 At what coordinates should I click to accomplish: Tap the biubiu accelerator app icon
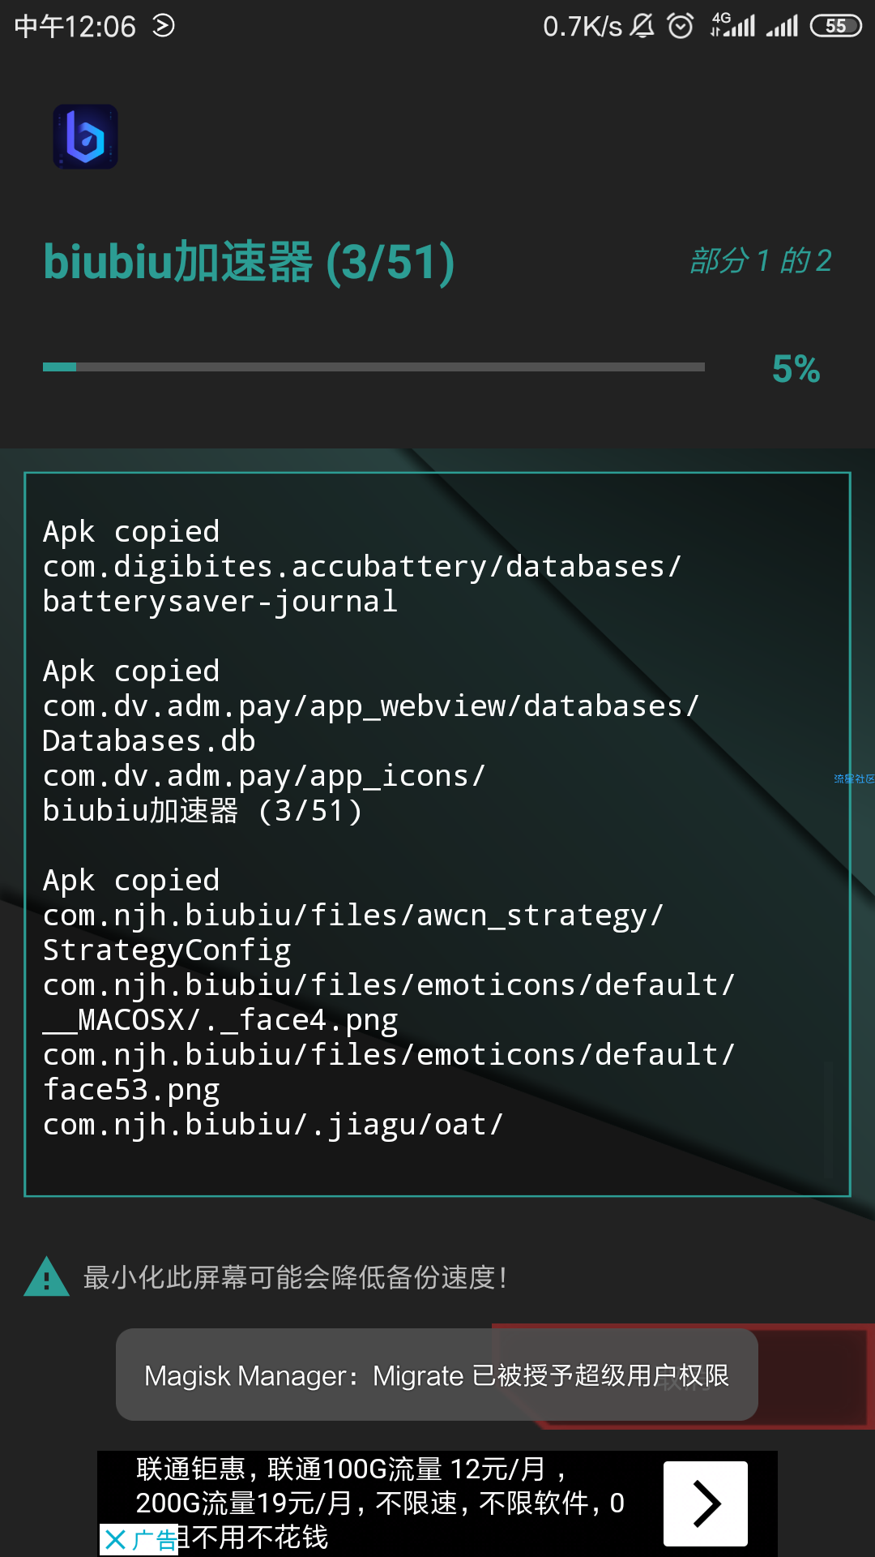pyautogui.click(x=86, y=136)
